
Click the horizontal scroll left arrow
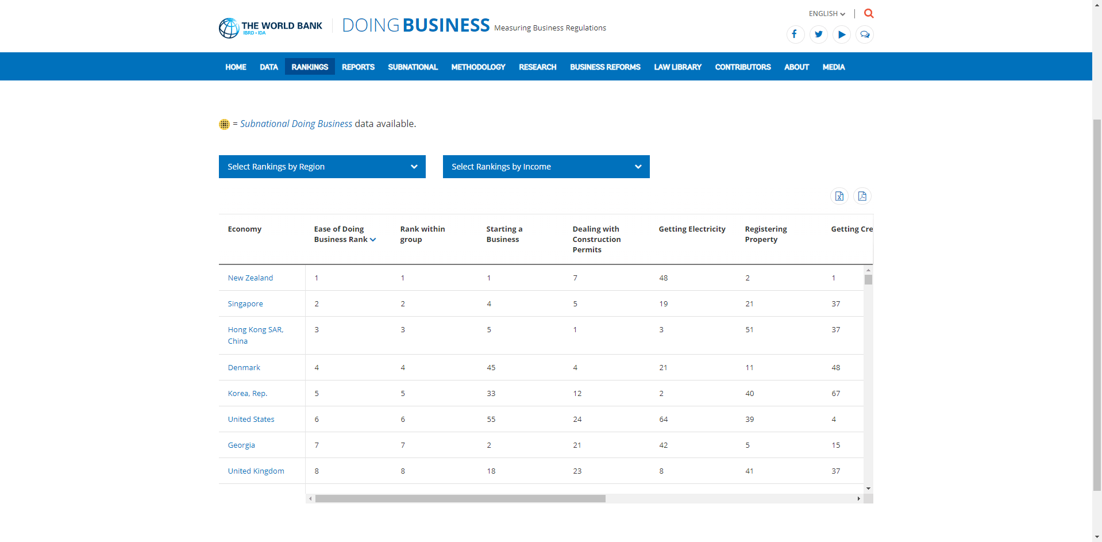310,498
